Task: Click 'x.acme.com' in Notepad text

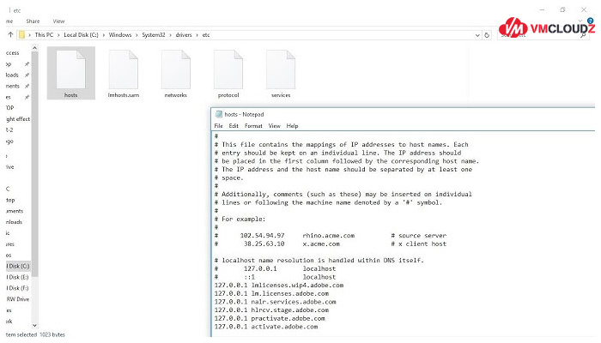Action: pos(321,244)
